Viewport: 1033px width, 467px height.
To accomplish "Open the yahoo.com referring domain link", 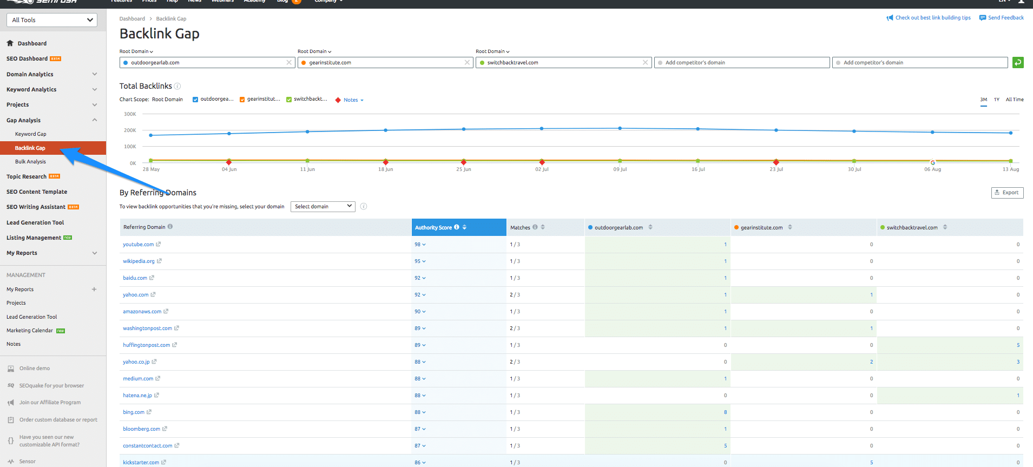I will [135, 295].
